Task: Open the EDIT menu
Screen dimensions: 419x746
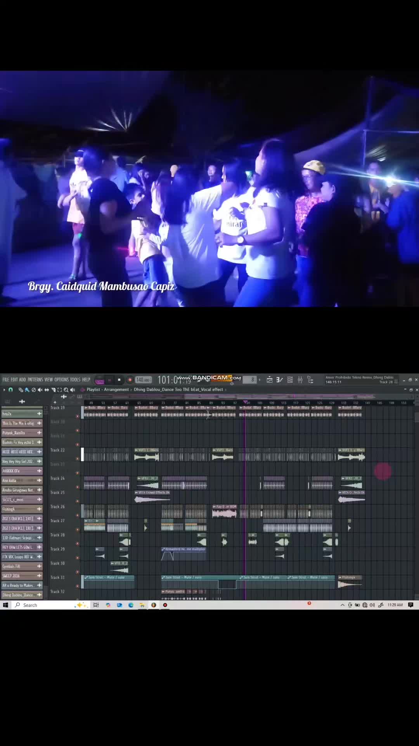Action: pos(14,380)
